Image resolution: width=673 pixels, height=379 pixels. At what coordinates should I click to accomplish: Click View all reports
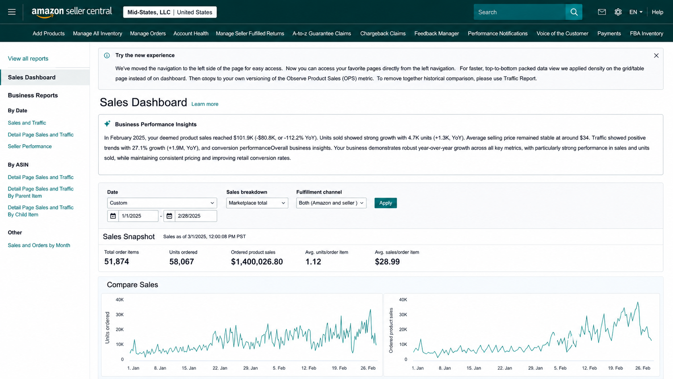coord(28,58)
